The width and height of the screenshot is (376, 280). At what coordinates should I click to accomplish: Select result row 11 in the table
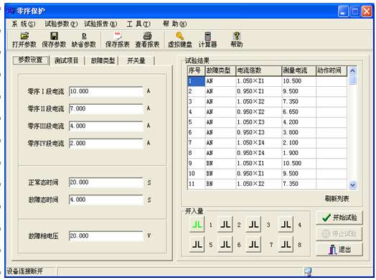click(267, 184)
